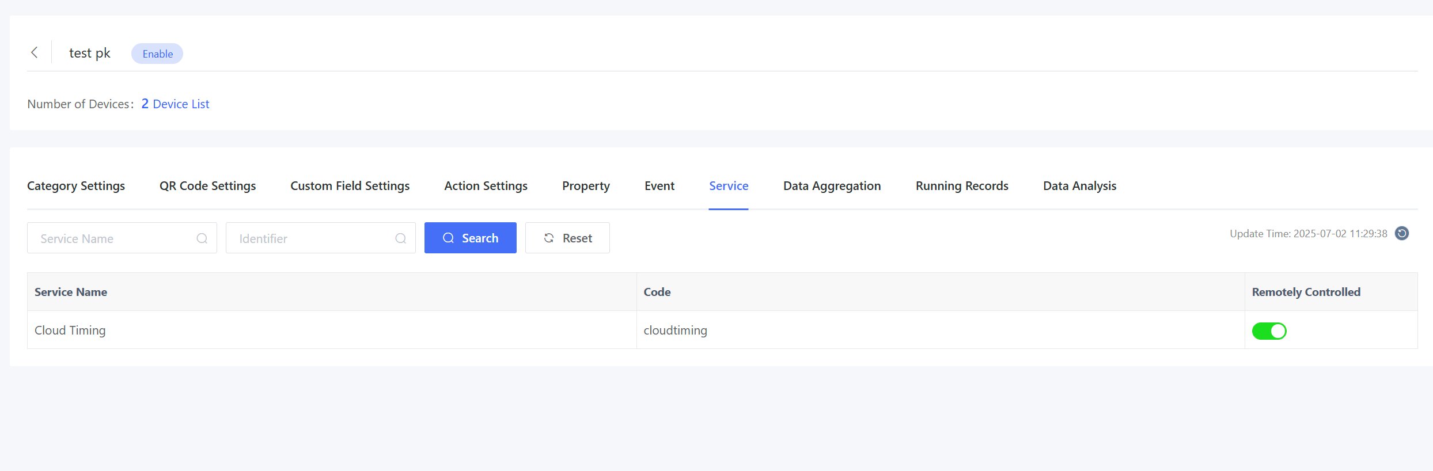Open the Running Records tab
The width and height of the screenshot is (1433, 471).
pyautogui.click(x=962, y=186)
